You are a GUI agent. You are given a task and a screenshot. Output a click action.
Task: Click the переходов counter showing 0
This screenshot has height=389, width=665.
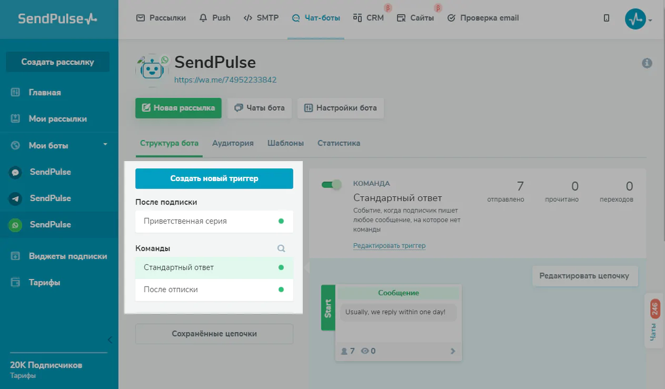(x=616, y=191)
